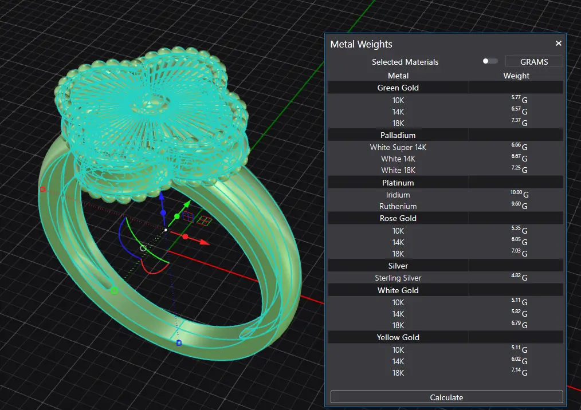581x410 pixels.
Task: Close the Metal Weights panel
Action: 559,44
